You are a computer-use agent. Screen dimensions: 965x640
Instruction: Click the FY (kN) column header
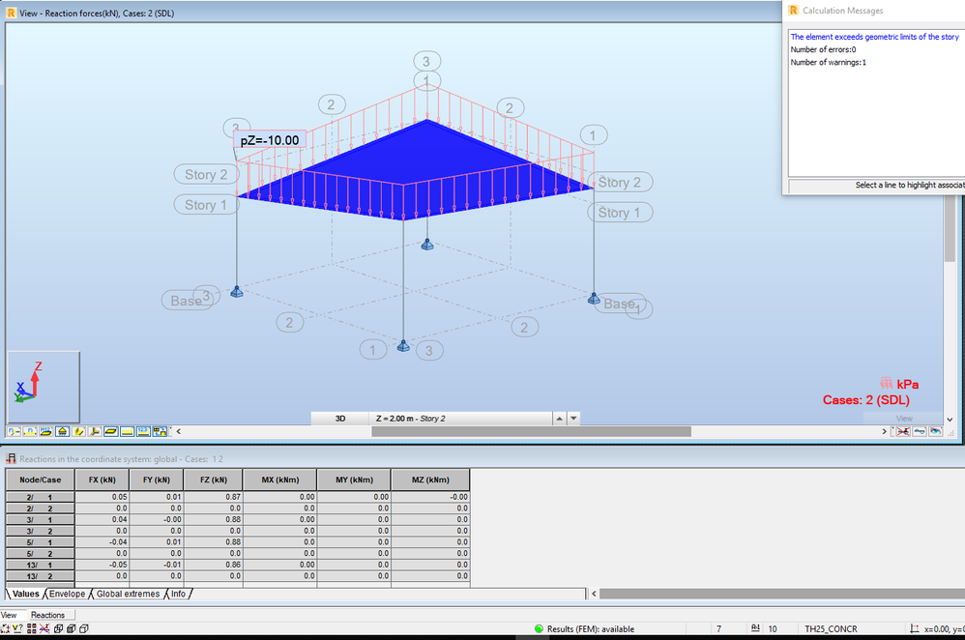157,480
